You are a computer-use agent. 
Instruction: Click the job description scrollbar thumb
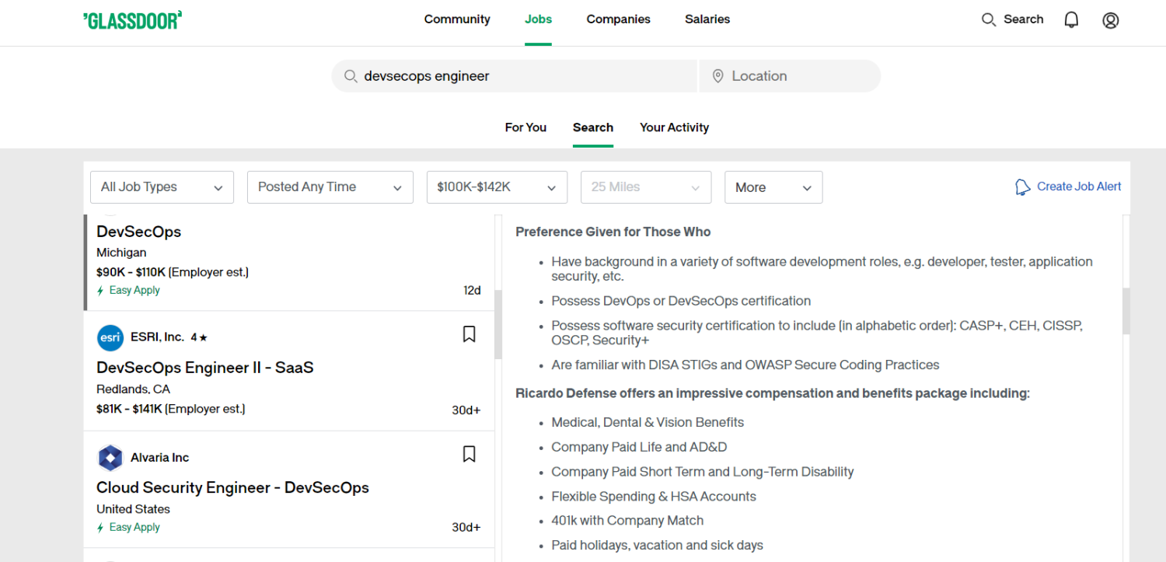(1126, 311)
